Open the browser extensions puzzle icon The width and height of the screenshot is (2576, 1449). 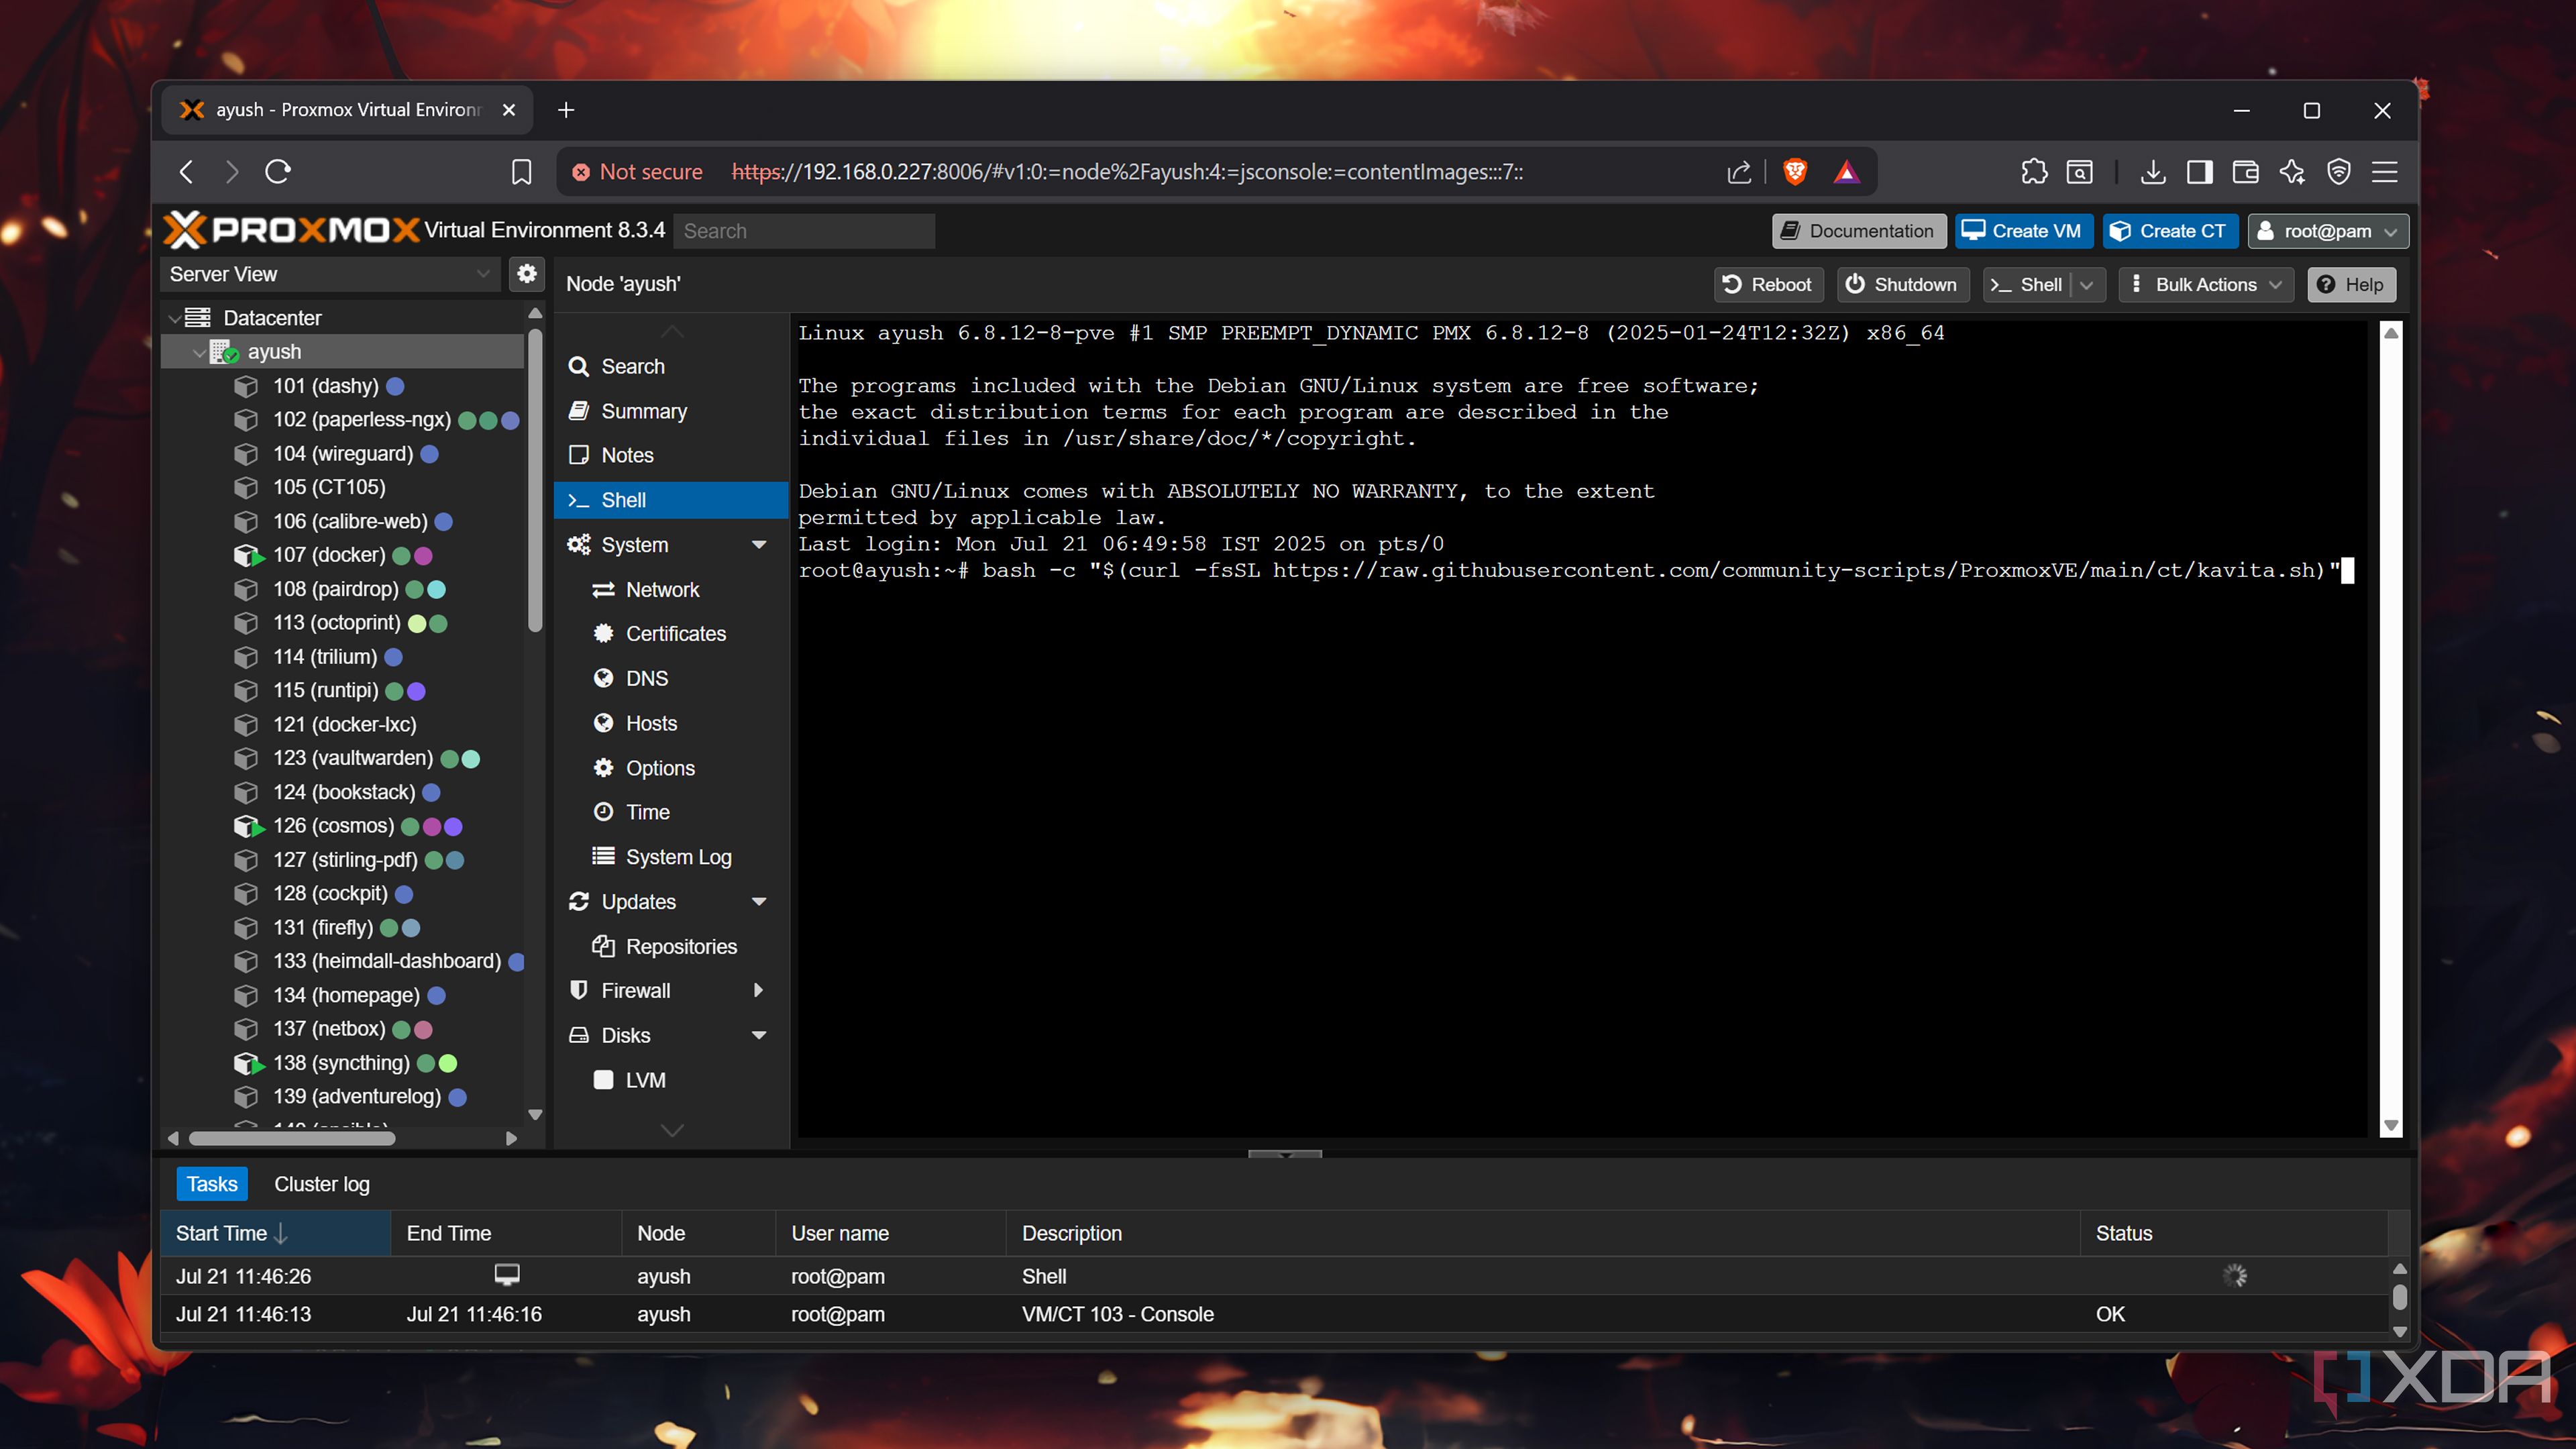pos(2033,172)
